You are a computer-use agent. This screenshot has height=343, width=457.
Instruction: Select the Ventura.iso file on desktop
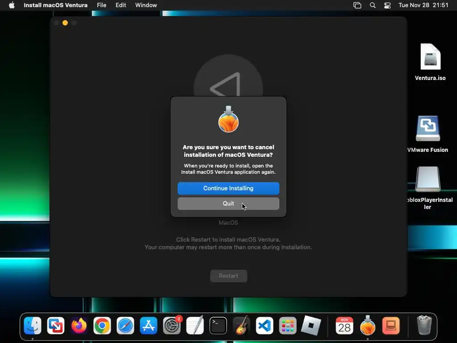click(430, 62)
